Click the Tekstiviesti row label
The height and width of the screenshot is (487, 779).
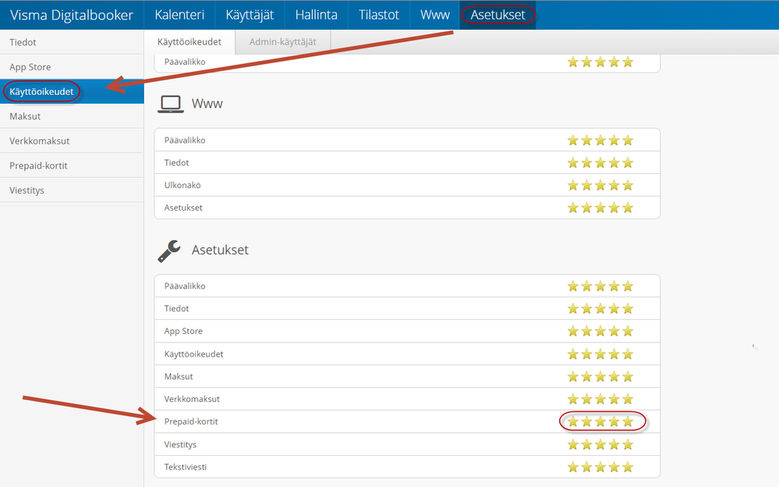(x=186, y=467)
